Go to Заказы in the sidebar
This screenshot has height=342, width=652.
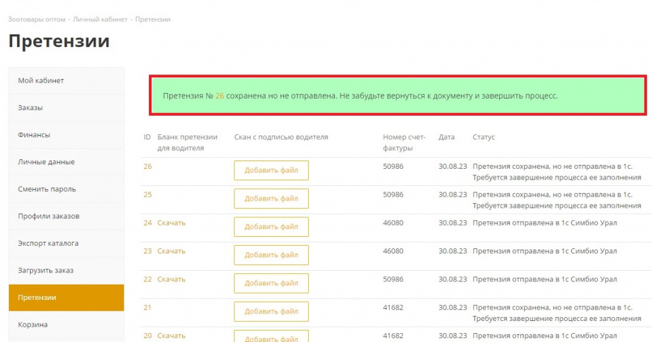tap(66, 108)
